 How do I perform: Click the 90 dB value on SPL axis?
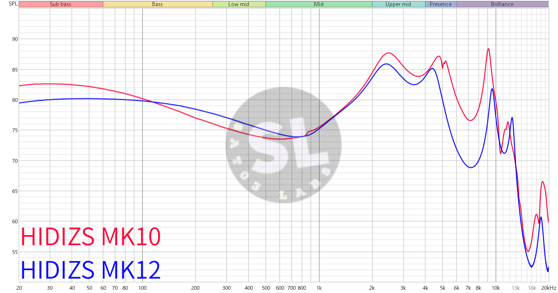(x=15, y=39)
